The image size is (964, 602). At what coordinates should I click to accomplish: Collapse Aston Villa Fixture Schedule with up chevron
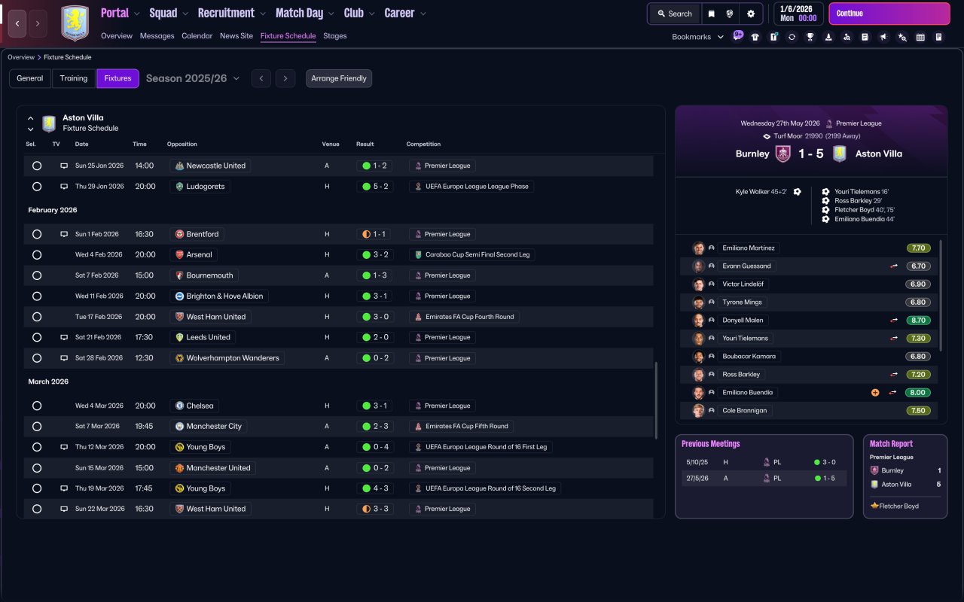(x=31, y=118)
